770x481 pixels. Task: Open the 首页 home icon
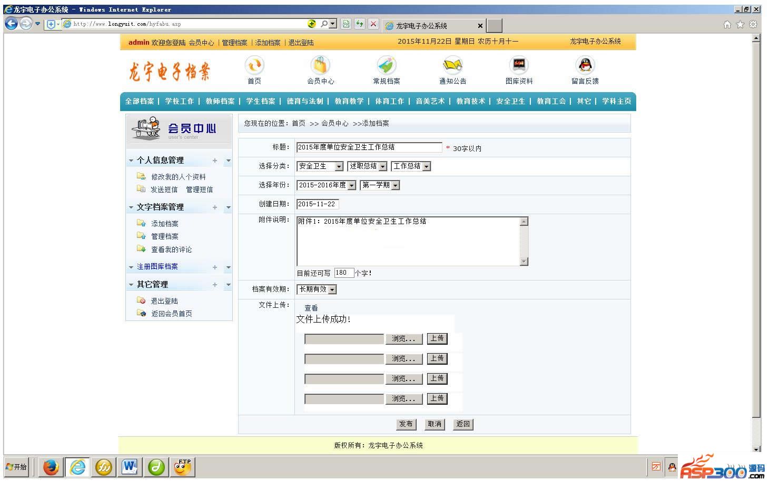coord(254,65)
